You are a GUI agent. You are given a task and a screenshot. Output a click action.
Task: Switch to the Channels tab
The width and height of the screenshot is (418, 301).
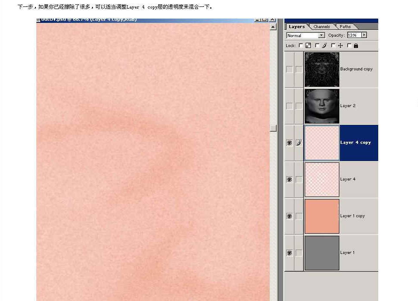pos(322,27)
